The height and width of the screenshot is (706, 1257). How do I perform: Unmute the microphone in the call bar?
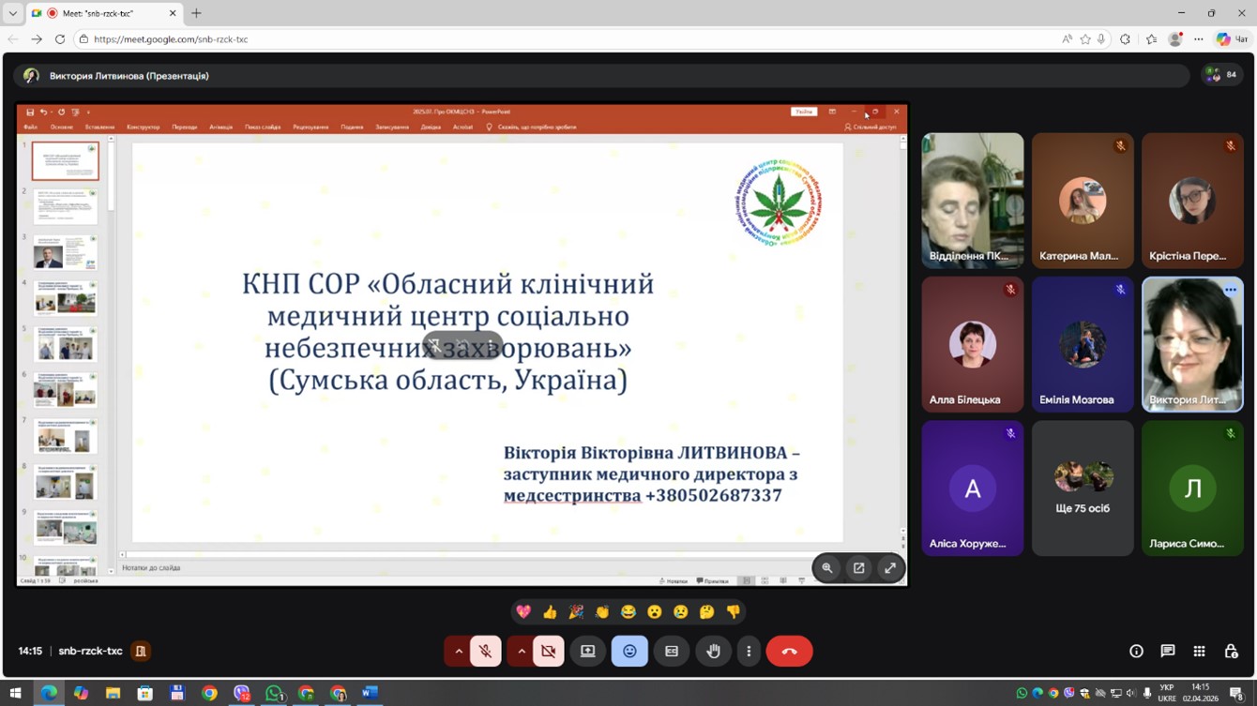coord(485,652)
